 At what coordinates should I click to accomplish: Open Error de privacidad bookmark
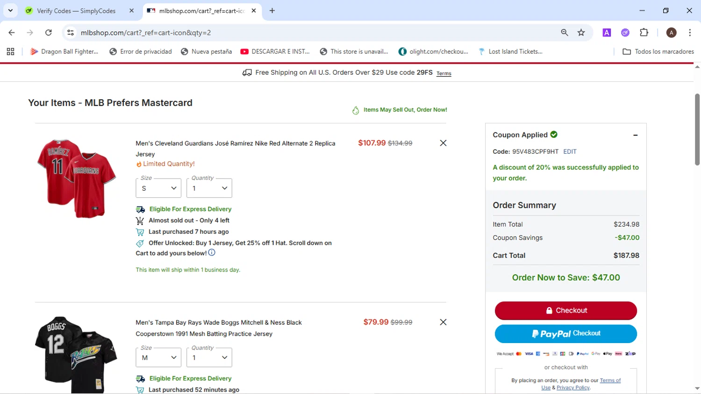tap(141, 51)
